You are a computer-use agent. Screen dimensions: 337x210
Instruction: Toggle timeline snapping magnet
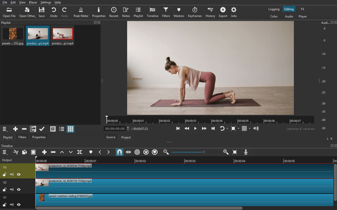coord(119,152)
